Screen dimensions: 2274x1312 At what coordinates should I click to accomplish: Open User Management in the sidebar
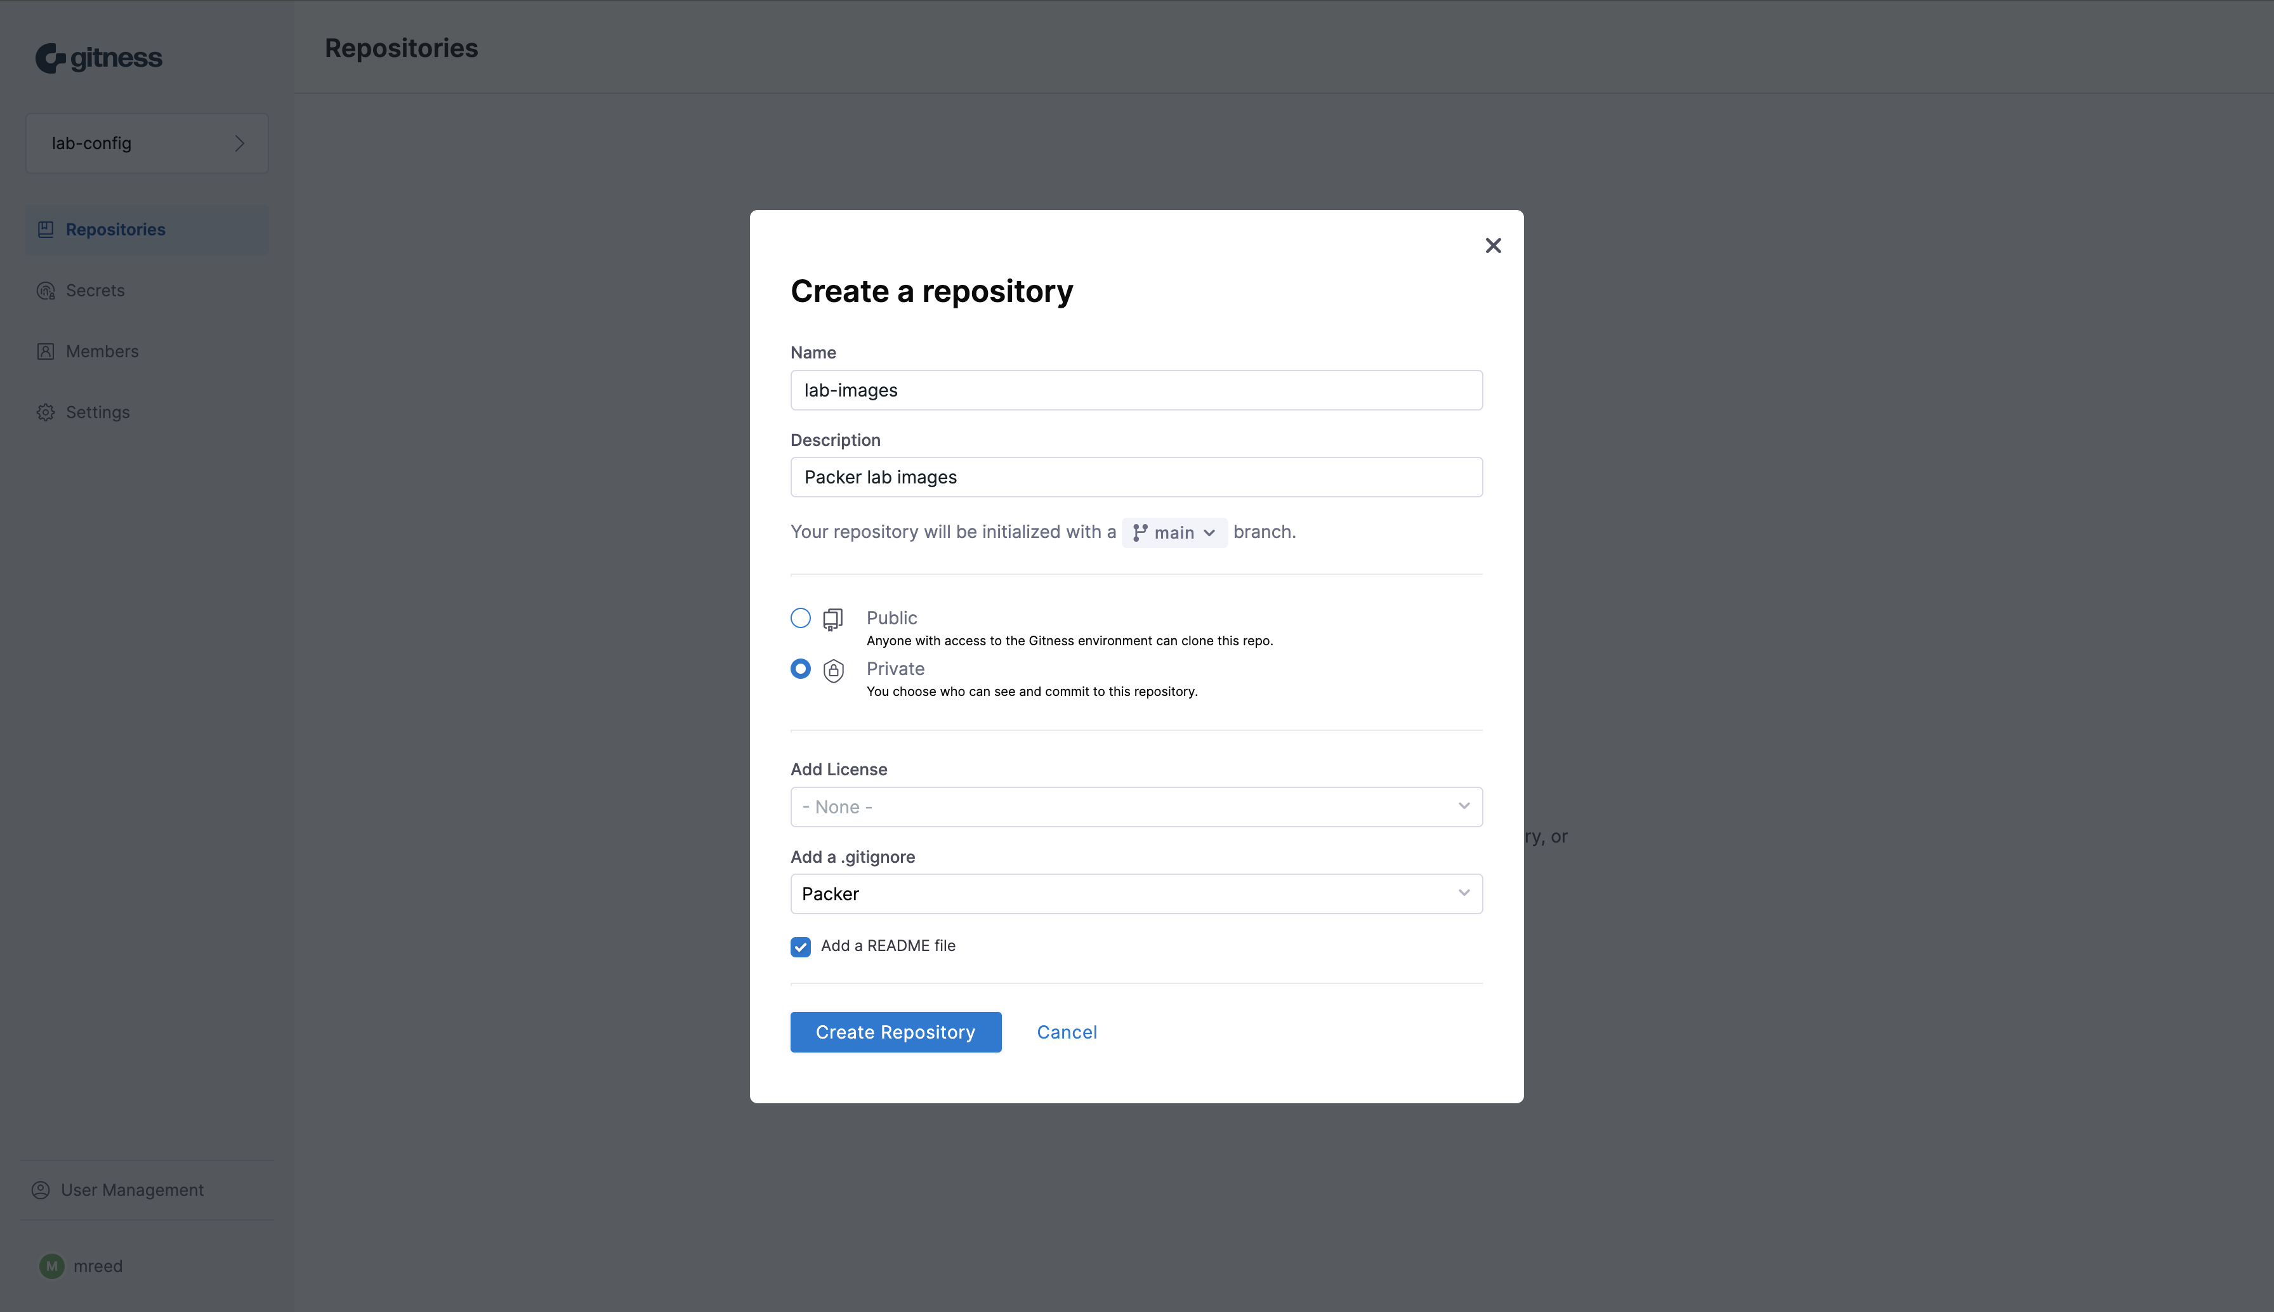pyautogui.click(x=147, y=1190)
